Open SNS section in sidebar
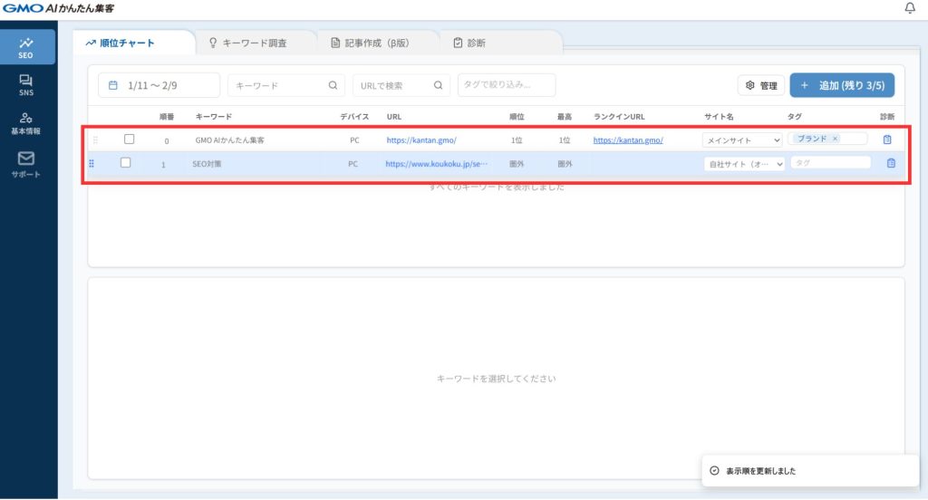 pyautogui.click(x=26, y=85)
